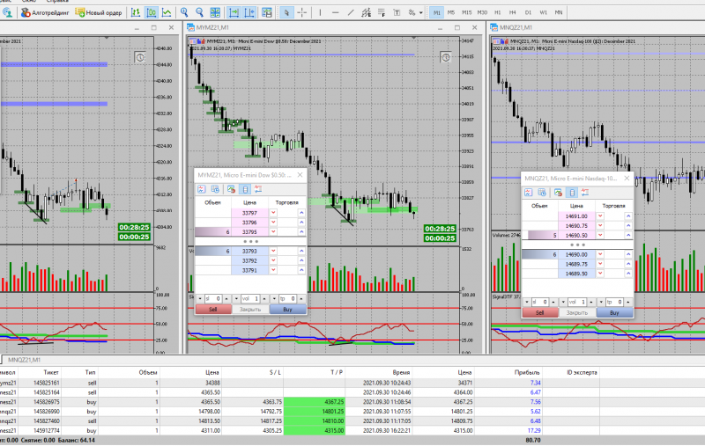The height and width of the screenshot is (446, 705).
Task: Pick the trendline drawing tool
Action: [351, 12]
